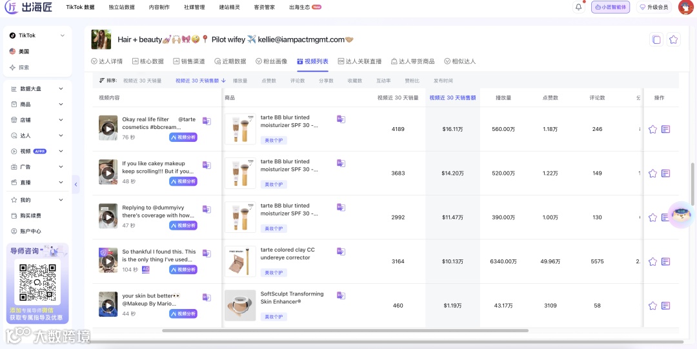The height and width of the screenshot is (349, 697).
Task: Open the user avatar in the top bar
Action: pos(686,7)
